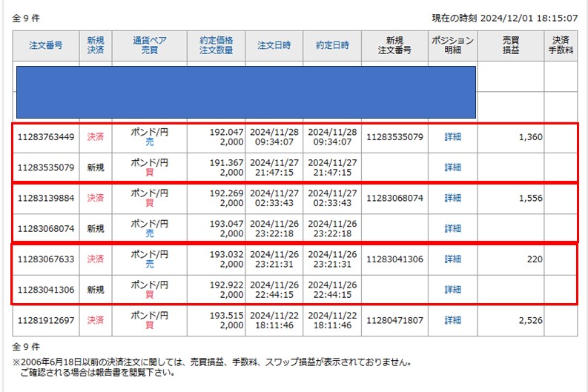Image resolution: width=588 pixels, height=392 pixels.
Task: Click order number 11283763449 cell
Action: tap(45, 137)
